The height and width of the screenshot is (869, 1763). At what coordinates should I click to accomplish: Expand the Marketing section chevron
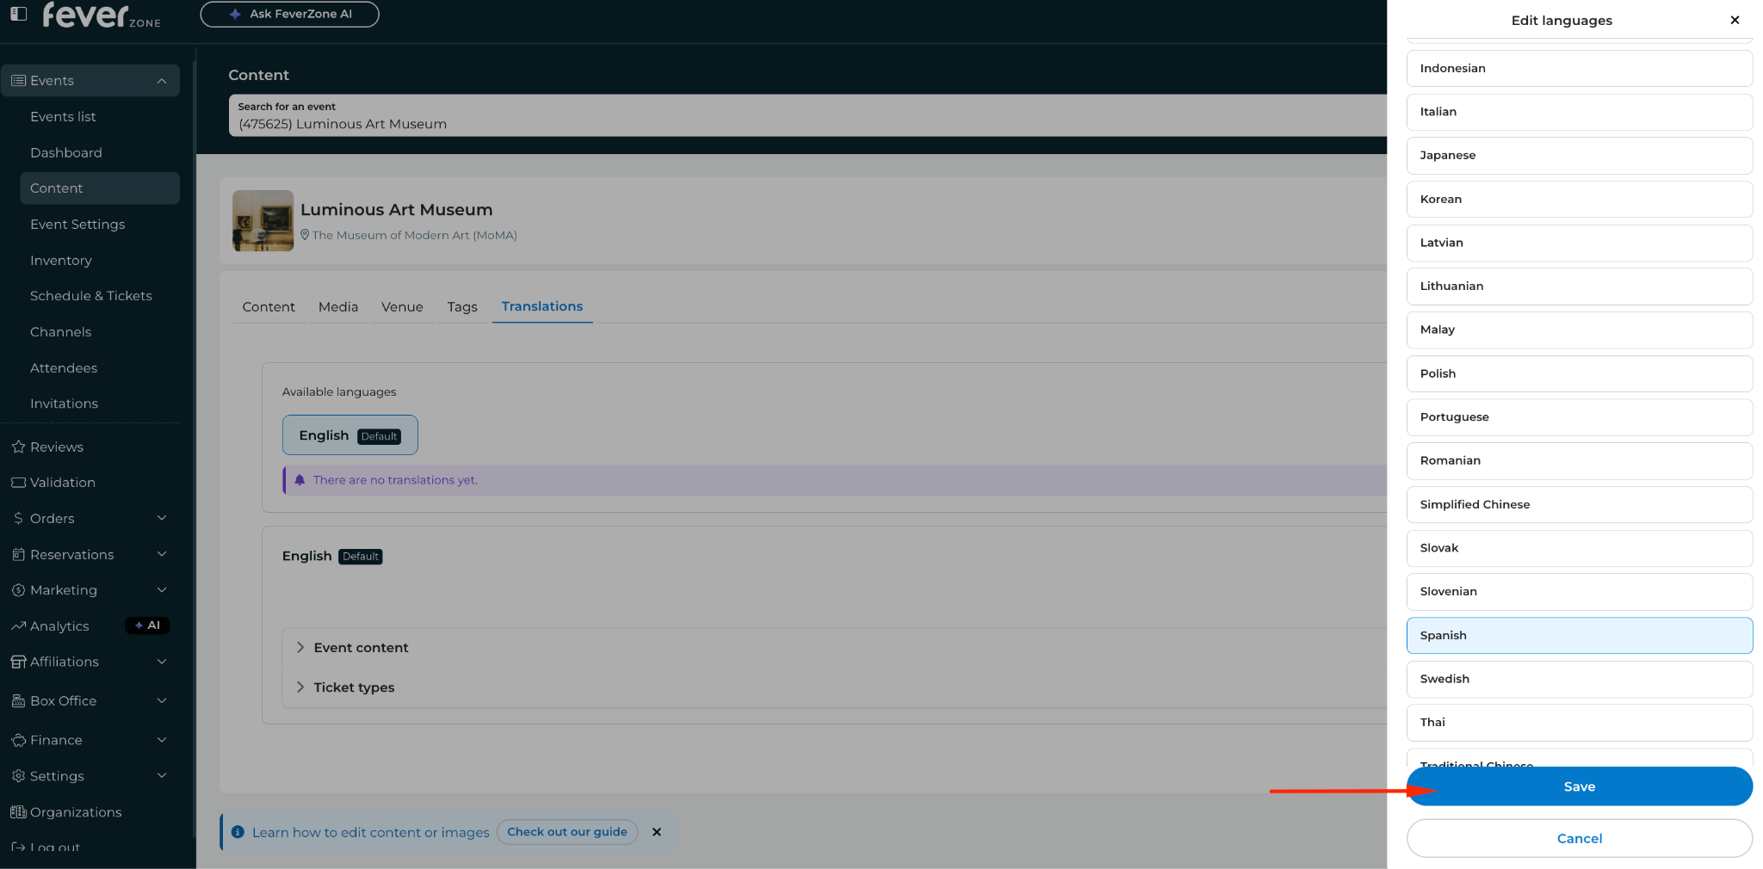coord(162,590)
